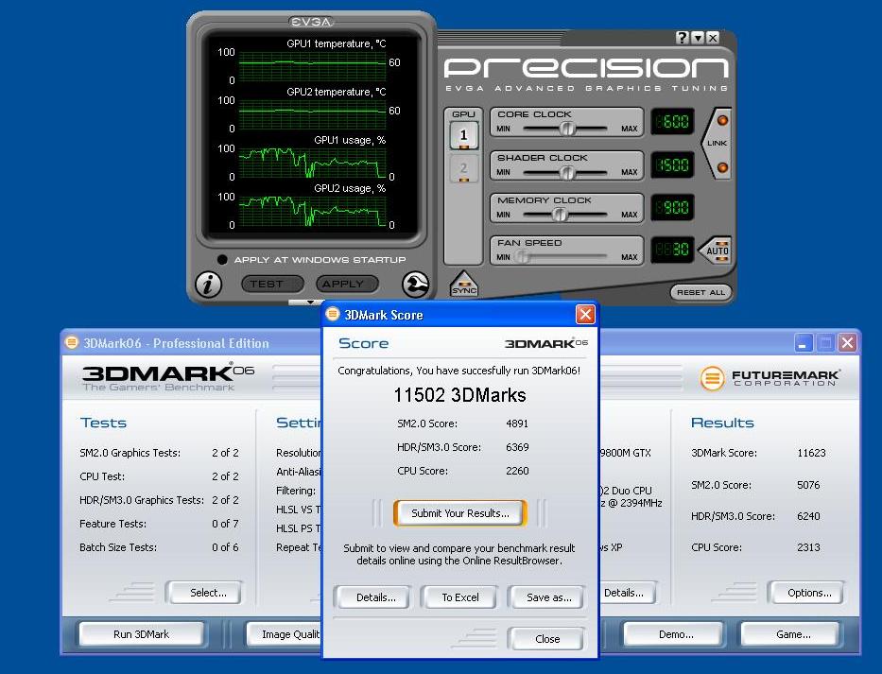Click the memory clock value display
The width and height of the screenshot is (882, 674).
[673, 208]
